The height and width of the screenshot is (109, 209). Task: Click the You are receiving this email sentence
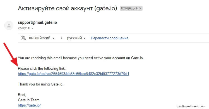[x=81, y=58]
